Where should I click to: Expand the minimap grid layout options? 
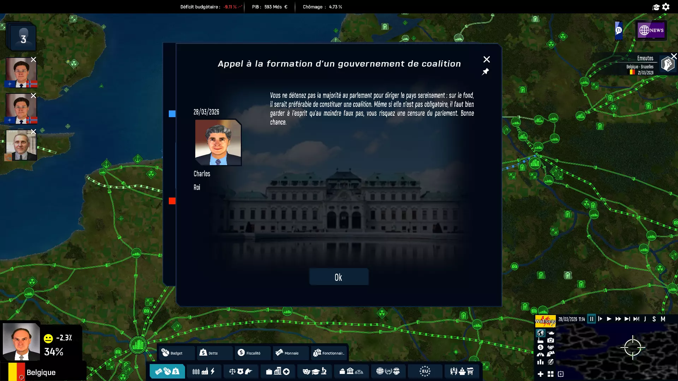(550, 374)
